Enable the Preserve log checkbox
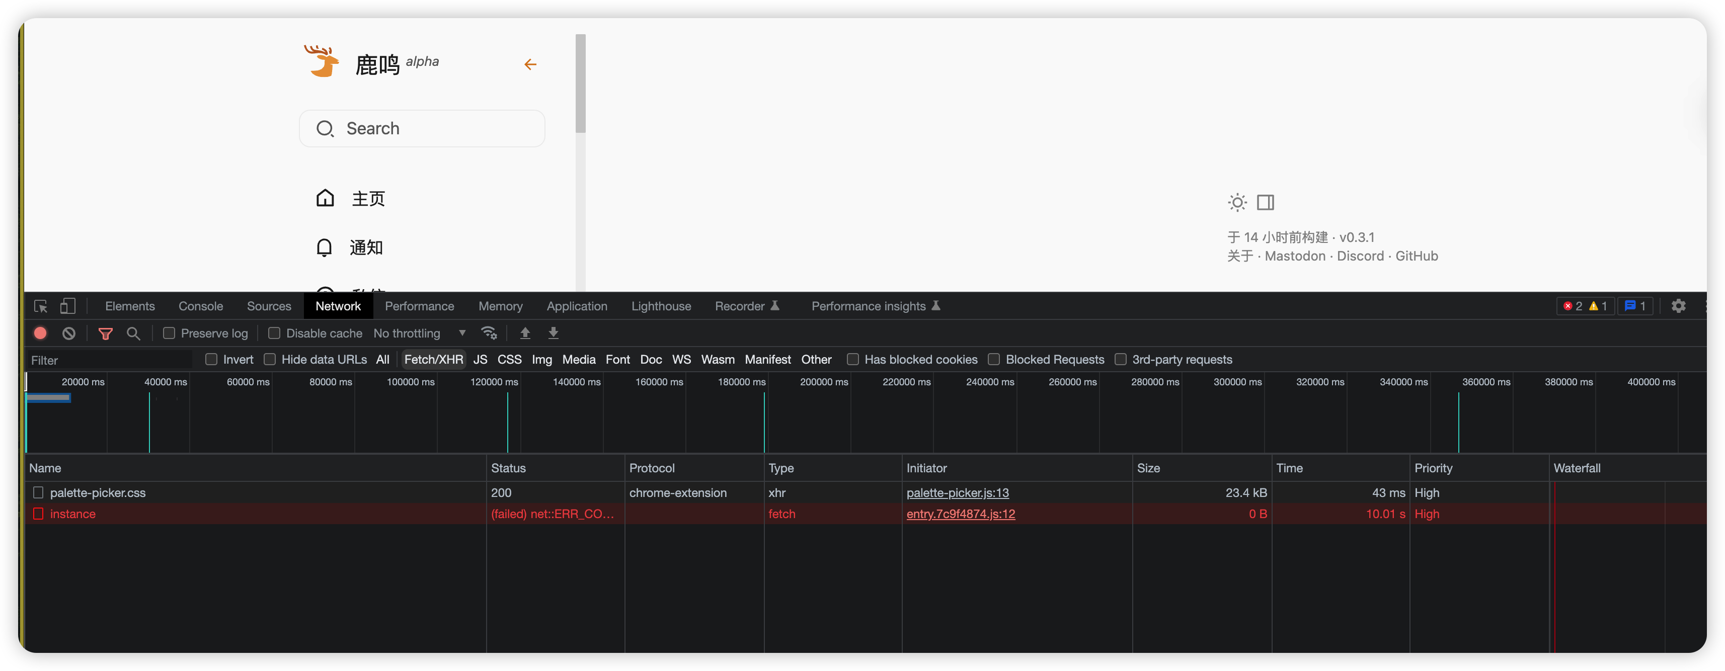 point(169,333)
